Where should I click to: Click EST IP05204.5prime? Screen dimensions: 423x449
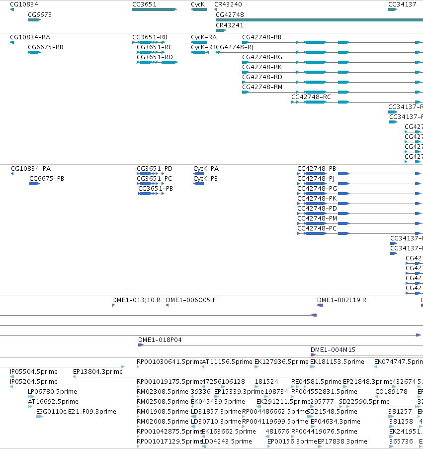[x=34, y=381]
